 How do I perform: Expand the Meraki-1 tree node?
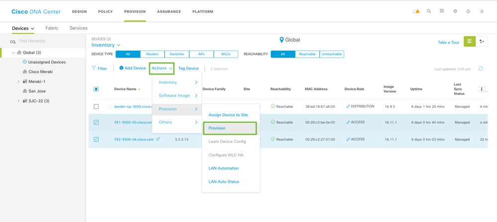point(19,81)
